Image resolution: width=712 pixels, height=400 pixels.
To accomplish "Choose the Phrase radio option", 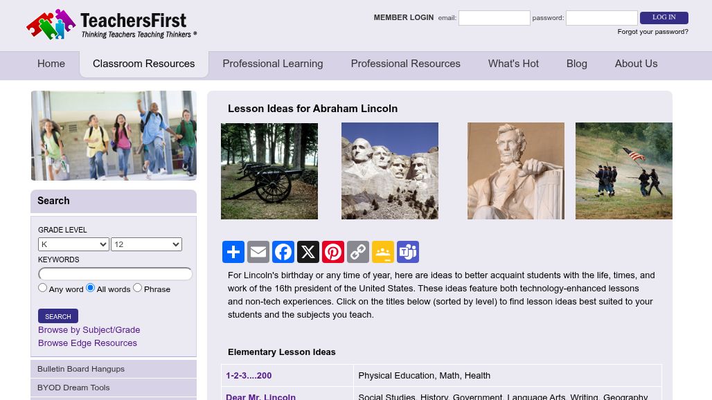I will coord(138,287).
